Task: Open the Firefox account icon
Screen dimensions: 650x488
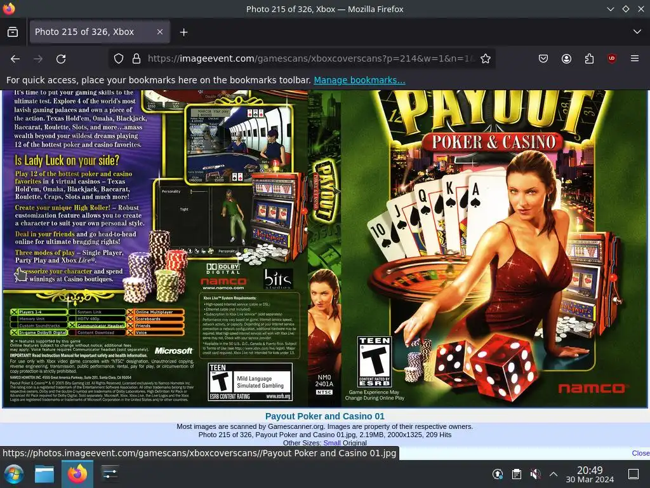Action: (x=566, y=59)
